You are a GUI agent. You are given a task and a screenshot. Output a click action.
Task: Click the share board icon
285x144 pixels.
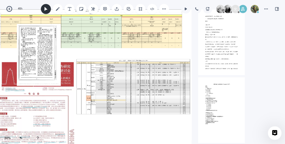tap(208, 9)
